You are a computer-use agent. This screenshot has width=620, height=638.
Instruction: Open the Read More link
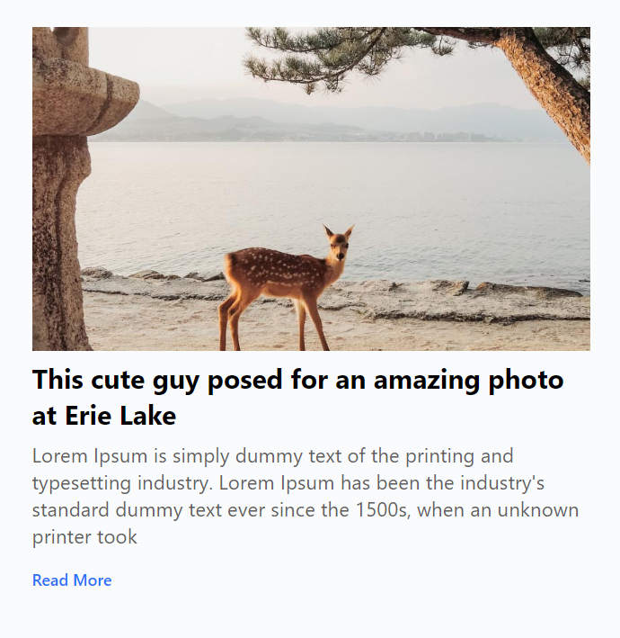(x=72, y=580)
